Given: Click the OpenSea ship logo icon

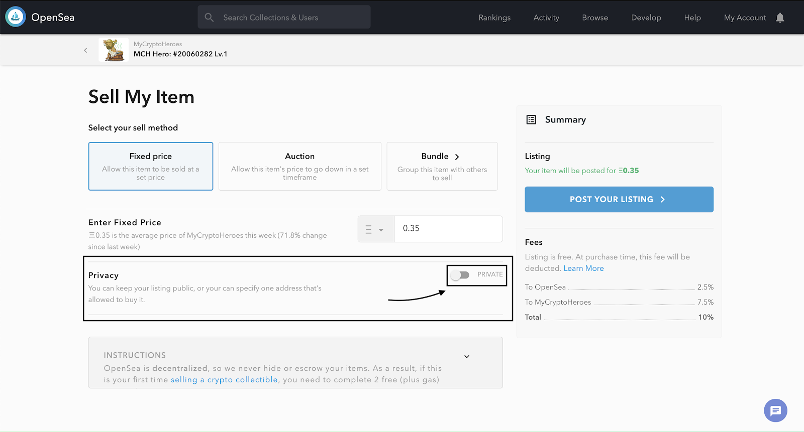Looking at the screenshot, I should pos(16,17).
